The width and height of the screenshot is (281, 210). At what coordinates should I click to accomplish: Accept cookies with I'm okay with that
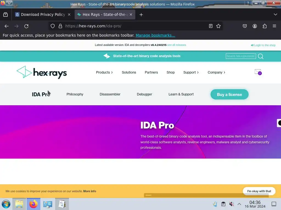259,191
